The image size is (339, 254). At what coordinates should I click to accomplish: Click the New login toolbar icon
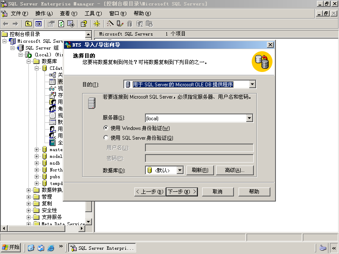click(x=139, y=24)
